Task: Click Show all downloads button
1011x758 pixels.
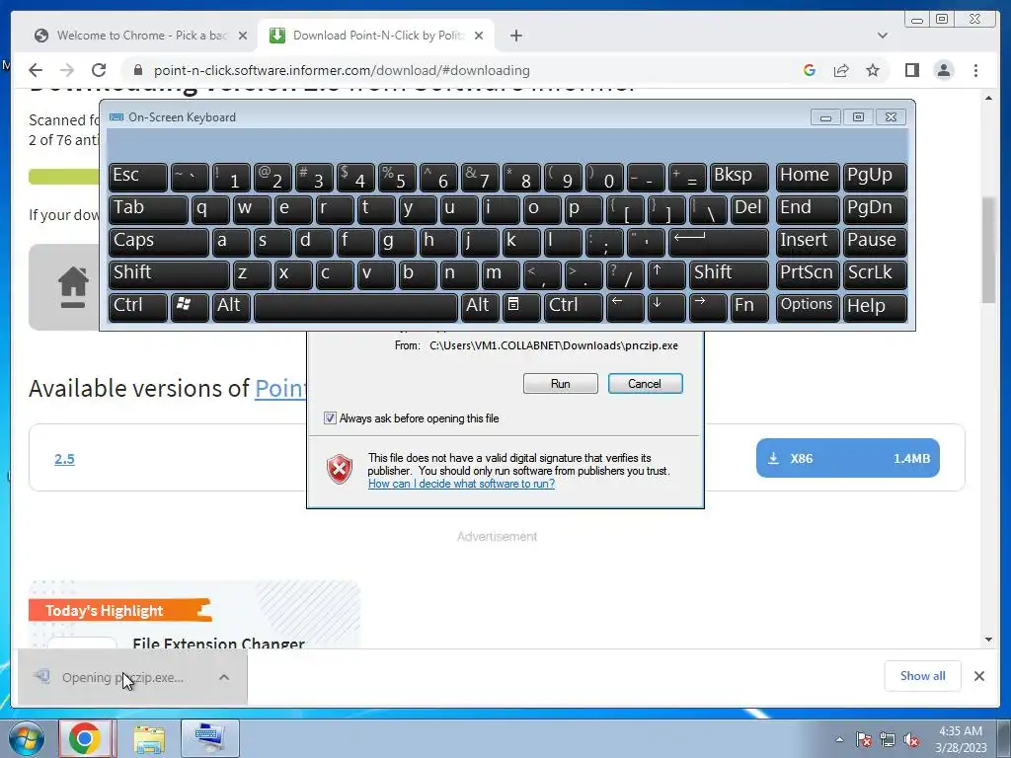Action: [923, 676]
